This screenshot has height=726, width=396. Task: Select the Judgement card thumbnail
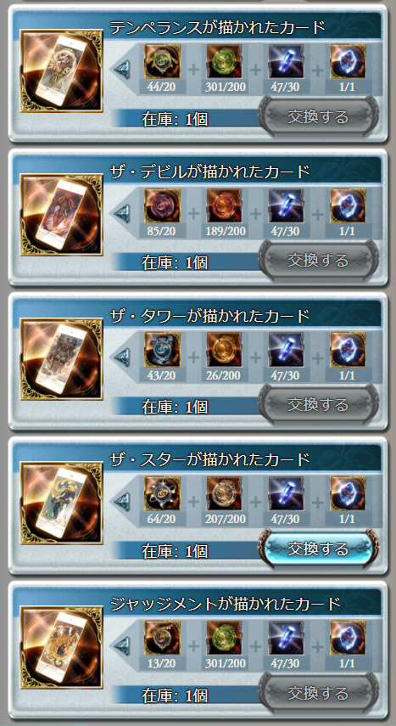coord(62,647)
